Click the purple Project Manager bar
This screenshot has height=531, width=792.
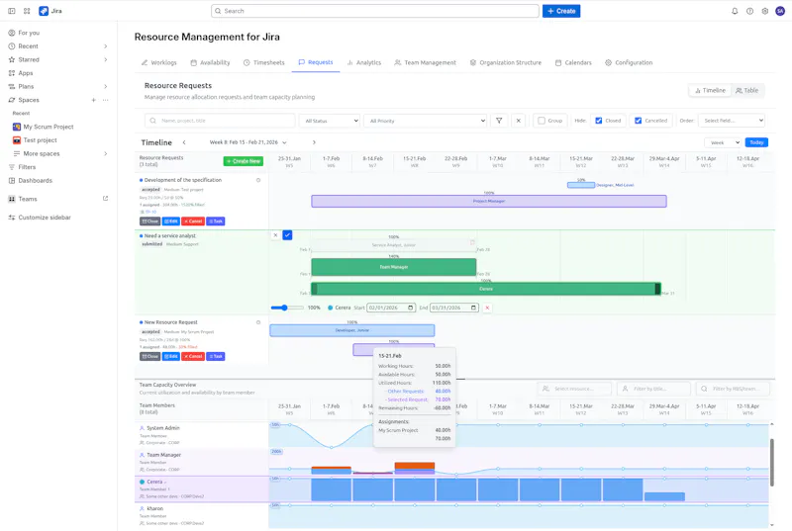pos(489,201)
